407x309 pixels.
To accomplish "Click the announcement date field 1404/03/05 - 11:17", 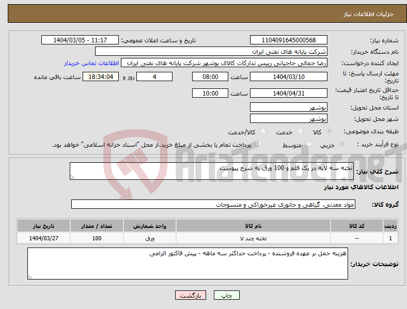I will point(80,40).
